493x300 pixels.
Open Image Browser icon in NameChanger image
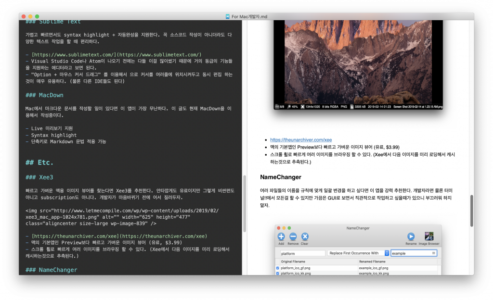429,236
